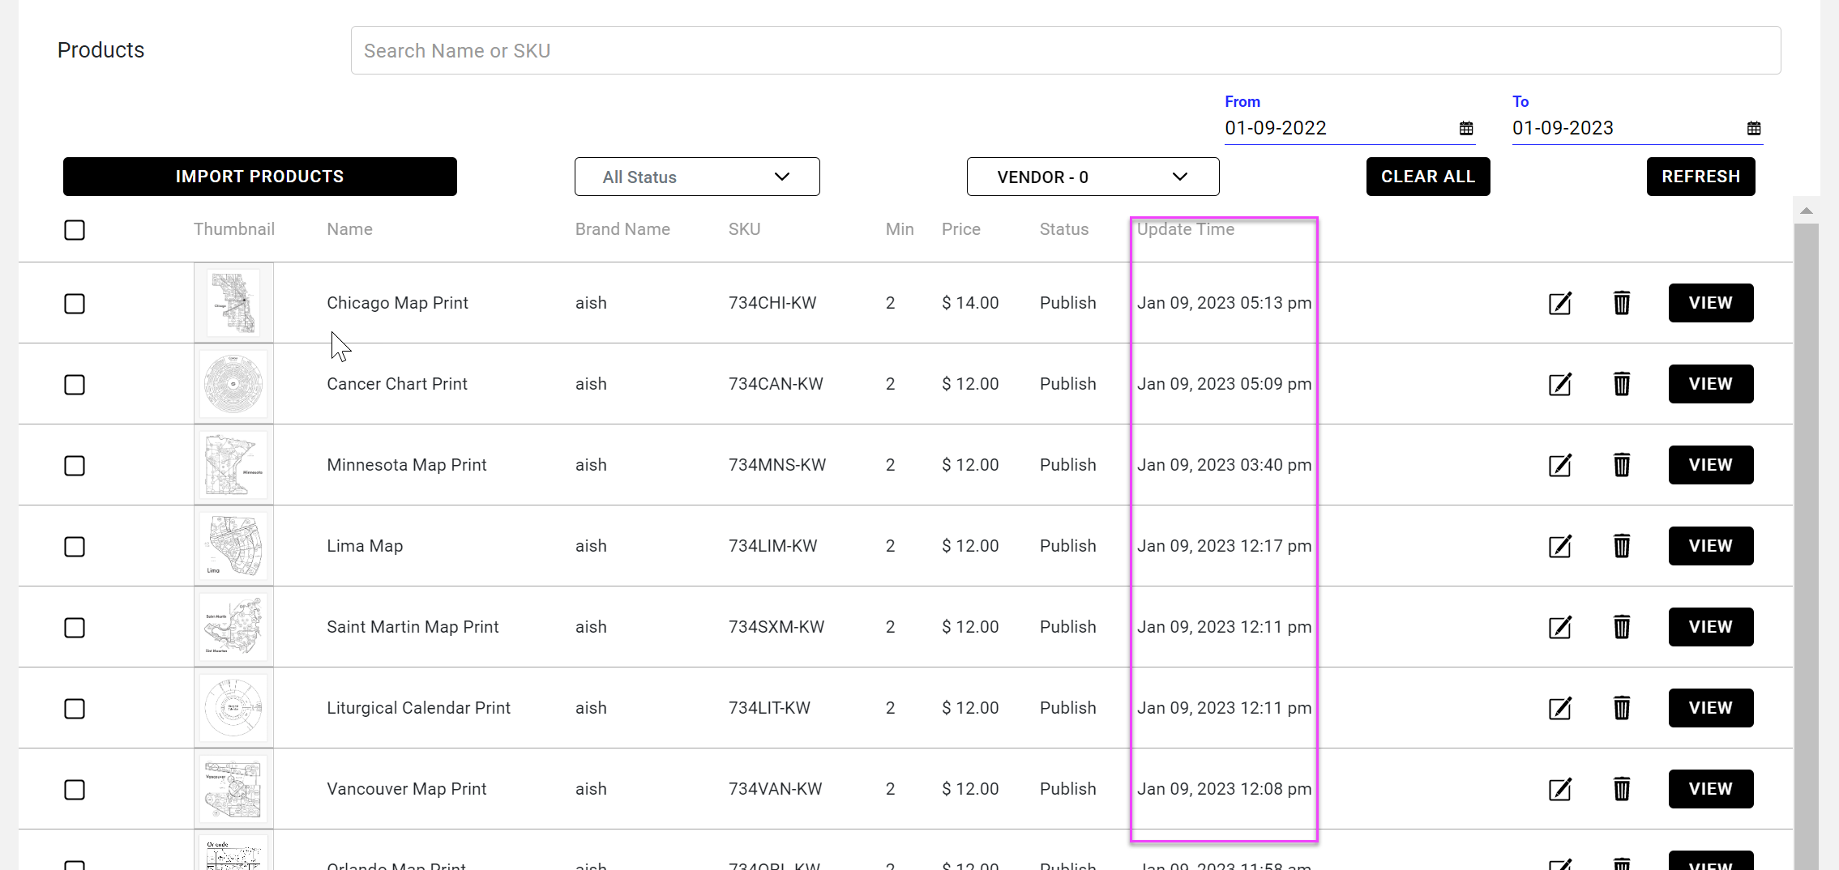Image resolution: width=1839 pixels, height=870 pixels.
Task: Click edit icon for Chicago Map Print
Action: click(1559, 303)
